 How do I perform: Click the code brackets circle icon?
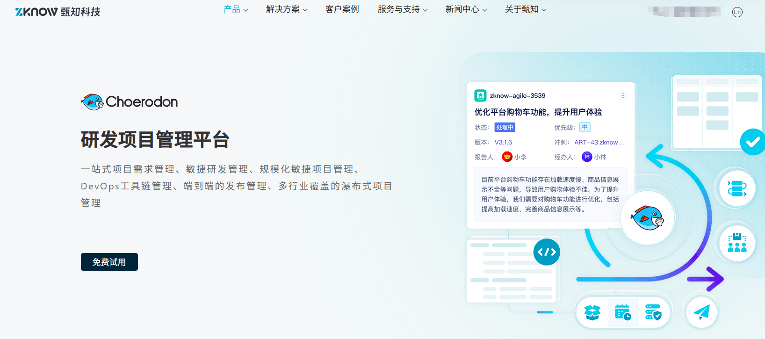pyautogui.click(x=547, y=252)
